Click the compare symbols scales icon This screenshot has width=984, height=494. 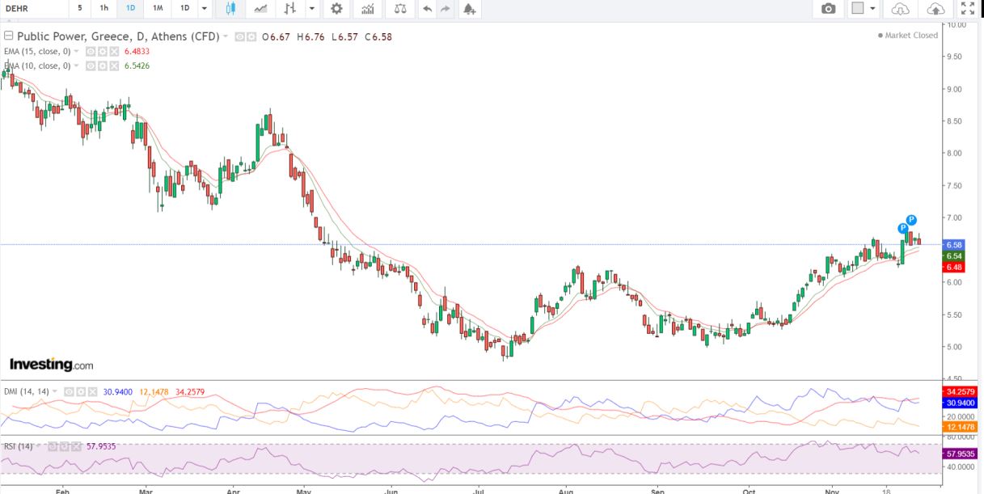tap(400, 8)
